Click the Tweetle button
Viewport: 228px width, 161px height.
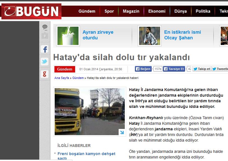(220, 69)
